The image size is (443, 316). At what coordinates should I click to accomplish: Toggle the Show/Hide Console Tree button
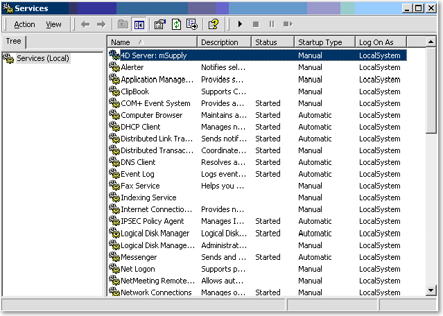(139, 24)
